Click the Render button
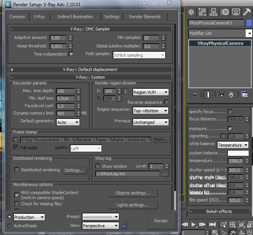The height and width of the screenshot is (235, 253). (x=162, y=221)
